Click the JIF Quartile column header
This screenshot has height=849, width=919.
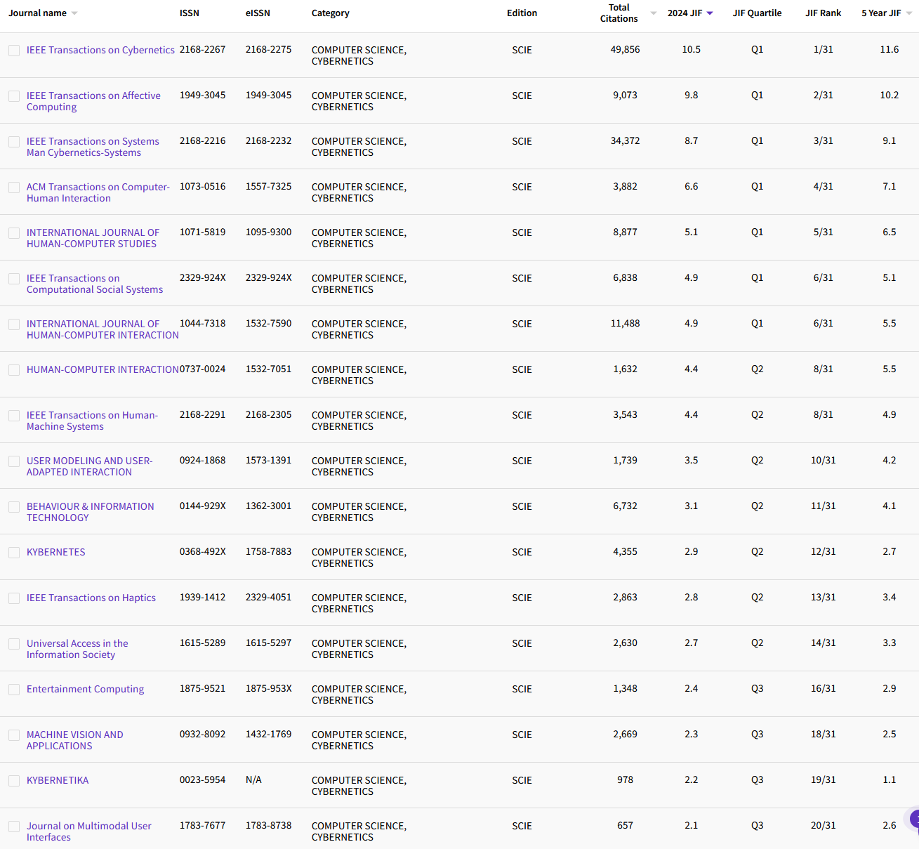(757, 13)
